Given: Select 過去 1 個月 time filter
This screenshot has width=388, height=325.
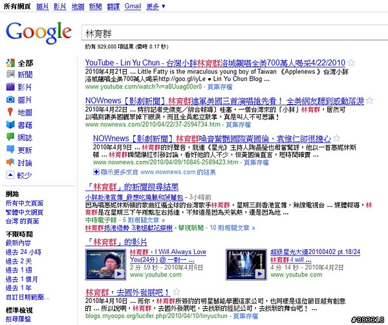Looking at the screenshot, I should 21,279.
